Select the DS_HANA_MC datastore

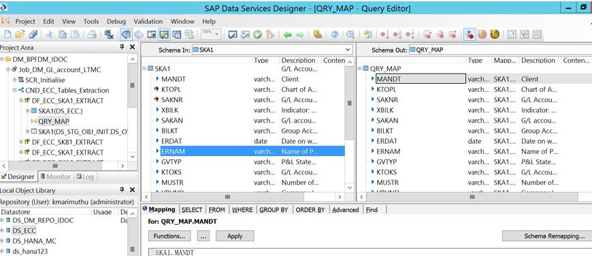pos(34,241)
